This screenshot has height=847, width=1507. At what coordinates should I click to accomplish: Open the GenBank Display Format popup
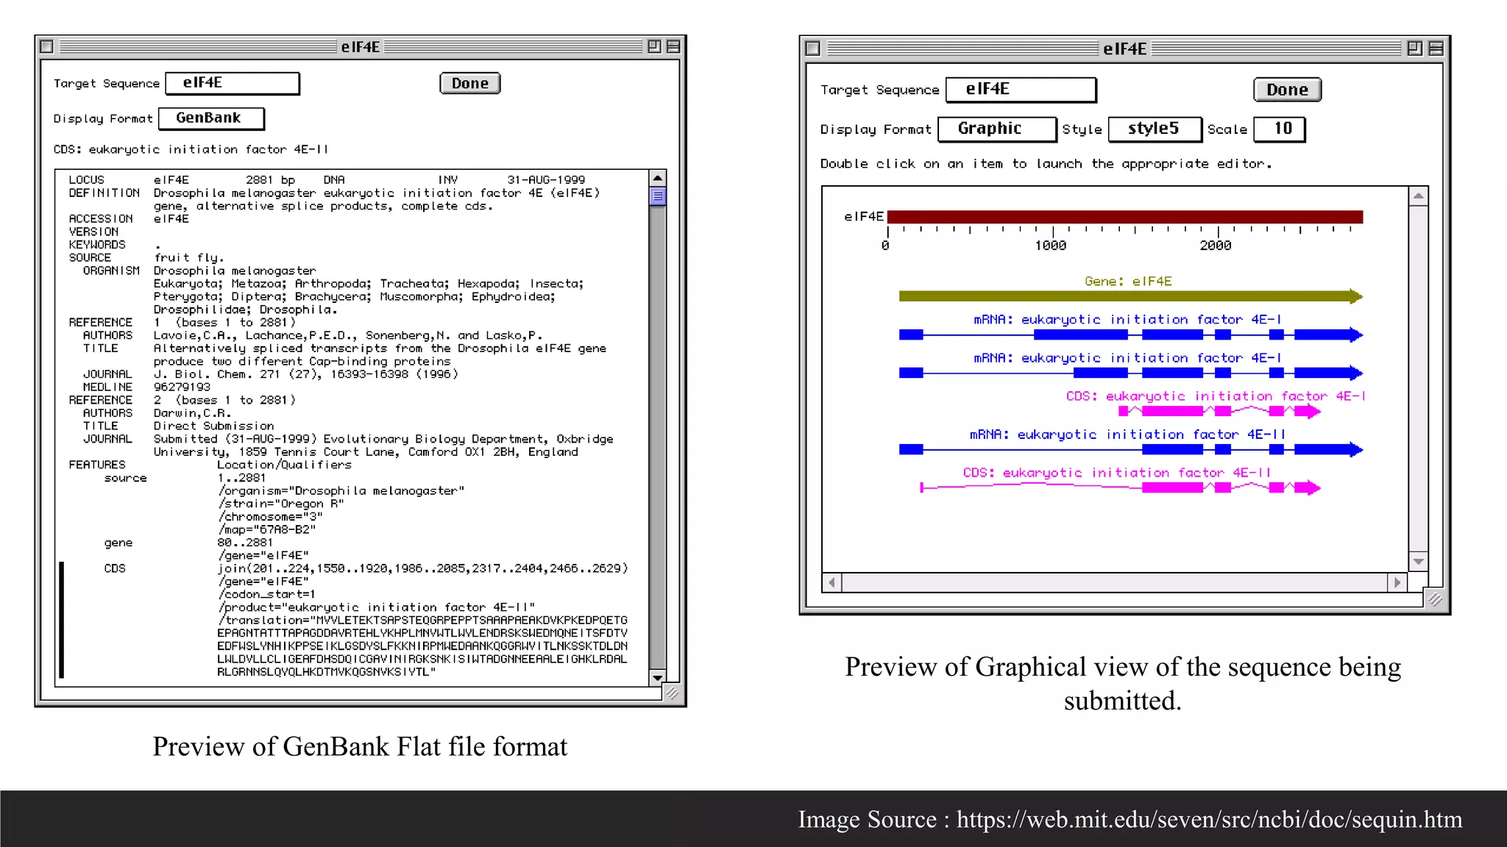210,118
